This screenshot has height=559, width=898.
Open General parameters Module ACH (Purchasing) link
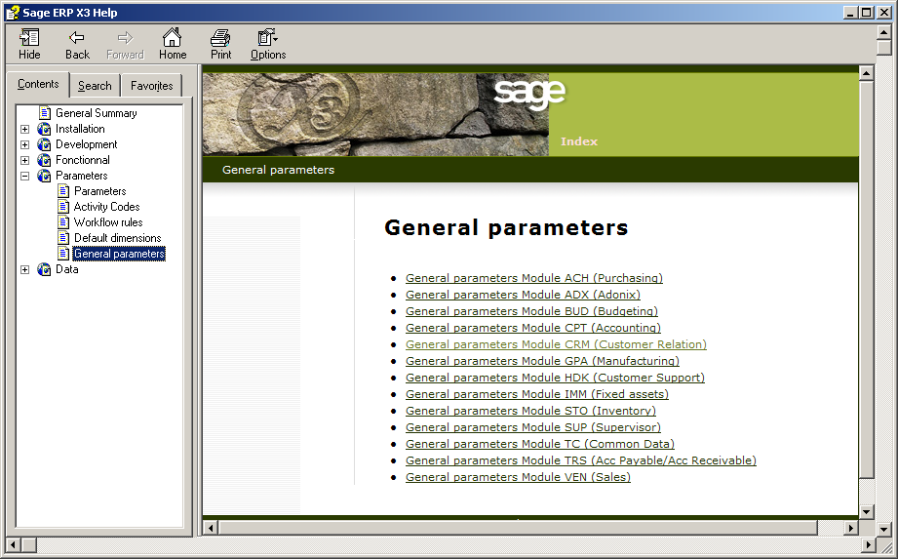click(533, 278)
